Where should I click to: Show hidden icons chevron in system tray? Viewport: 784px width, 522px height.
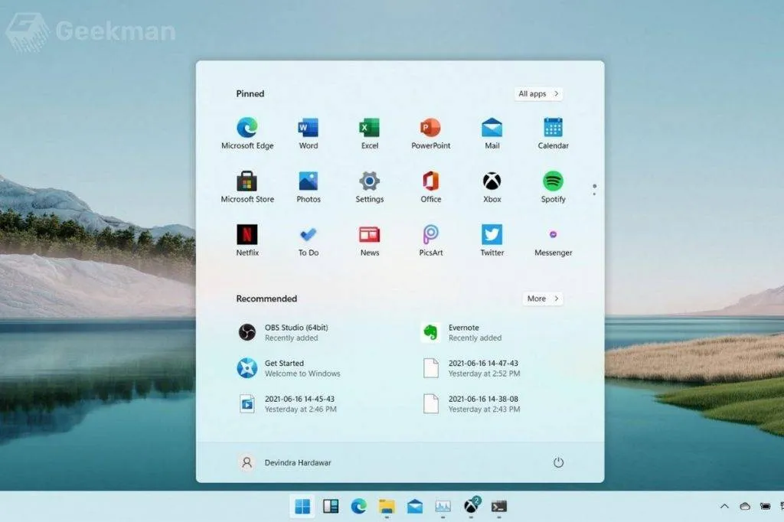pyautogui.click(x=724, y=506)
